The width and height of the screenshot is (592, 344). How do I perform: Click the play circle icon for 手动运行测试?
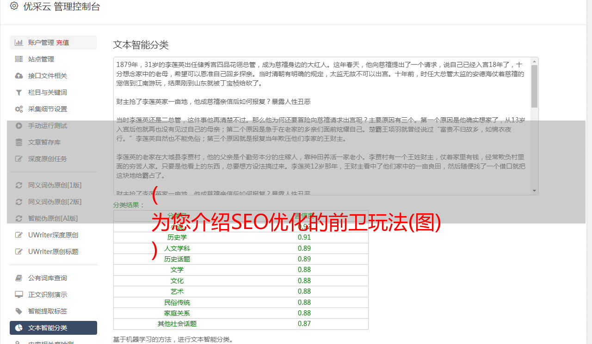(x=18, y=126)
